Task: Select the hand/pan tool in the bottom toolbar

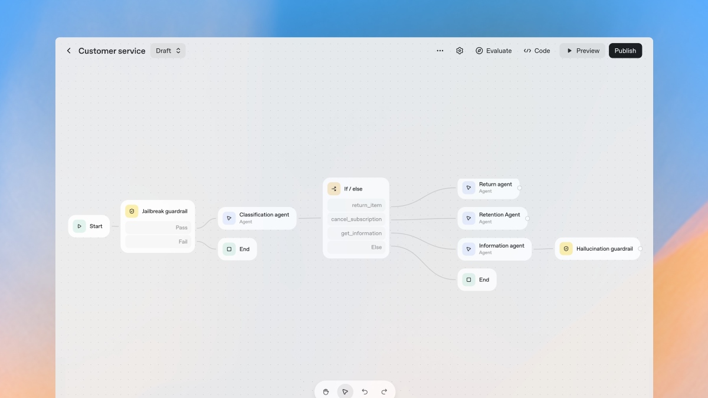Action: pyautogui.click(x=326, y=391)
